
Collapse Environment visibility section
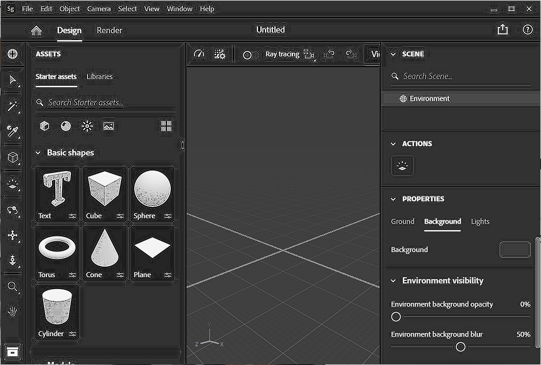pyautogui.click(x=393, y=280)
